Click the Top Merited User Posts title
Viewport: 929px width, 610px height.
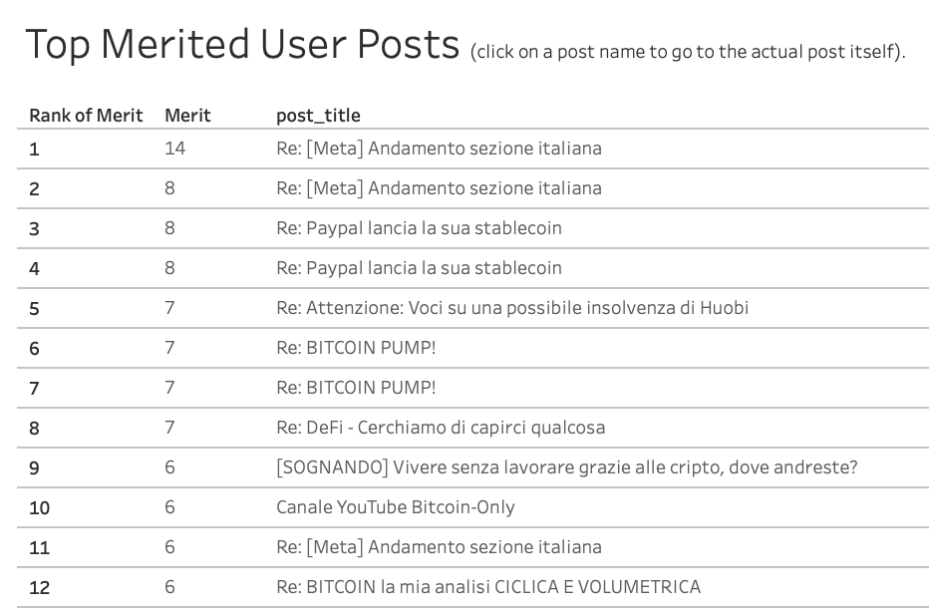(x=242, y=45)
